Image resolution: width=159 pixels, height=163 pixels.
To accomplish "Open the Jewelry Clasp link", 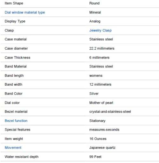I will 100,31.
